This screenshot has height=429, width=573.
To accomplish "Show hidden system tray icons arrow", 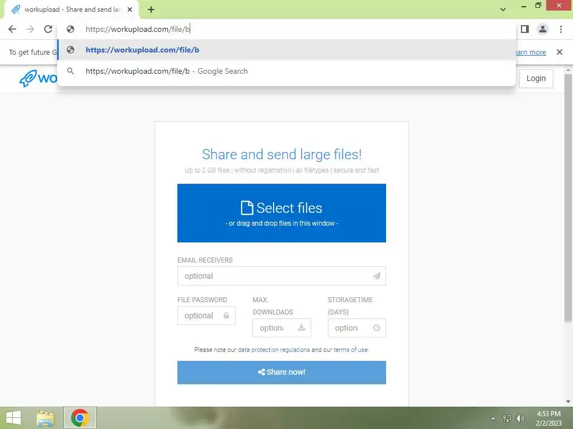I will 493,418.
